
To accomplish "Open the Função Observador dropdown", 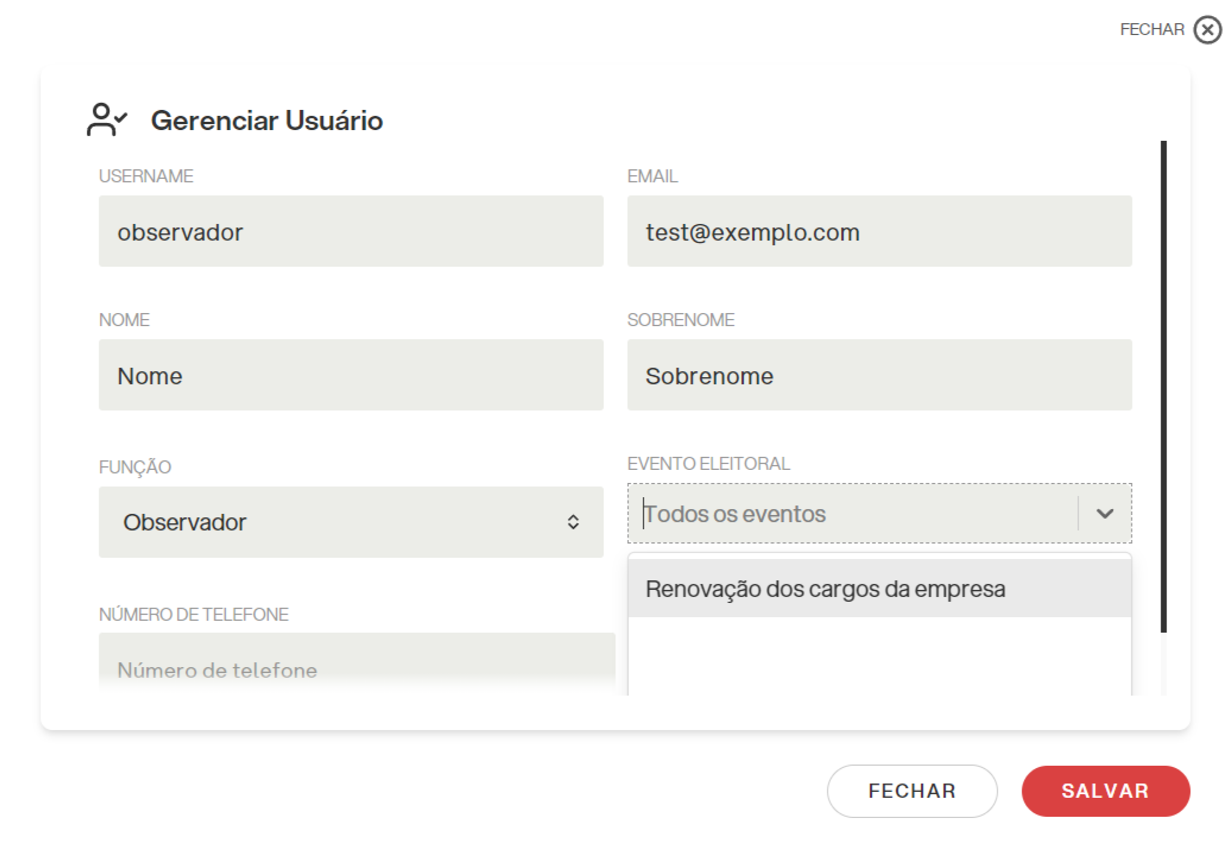I will point(351,522).
